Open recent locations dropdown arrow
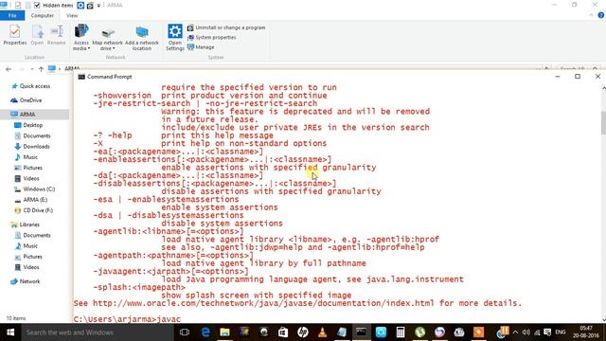Image resolution: width=606 pixels, height=341 pixels. [x=31, y=69]
